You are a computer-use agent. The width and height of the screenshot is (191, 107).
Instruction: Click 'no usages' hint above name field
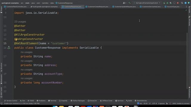point(27,52)
